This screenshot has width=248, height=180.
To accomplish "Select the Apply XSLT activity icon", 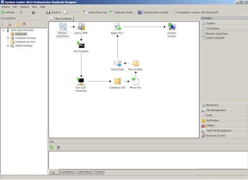I will point(117,27).
